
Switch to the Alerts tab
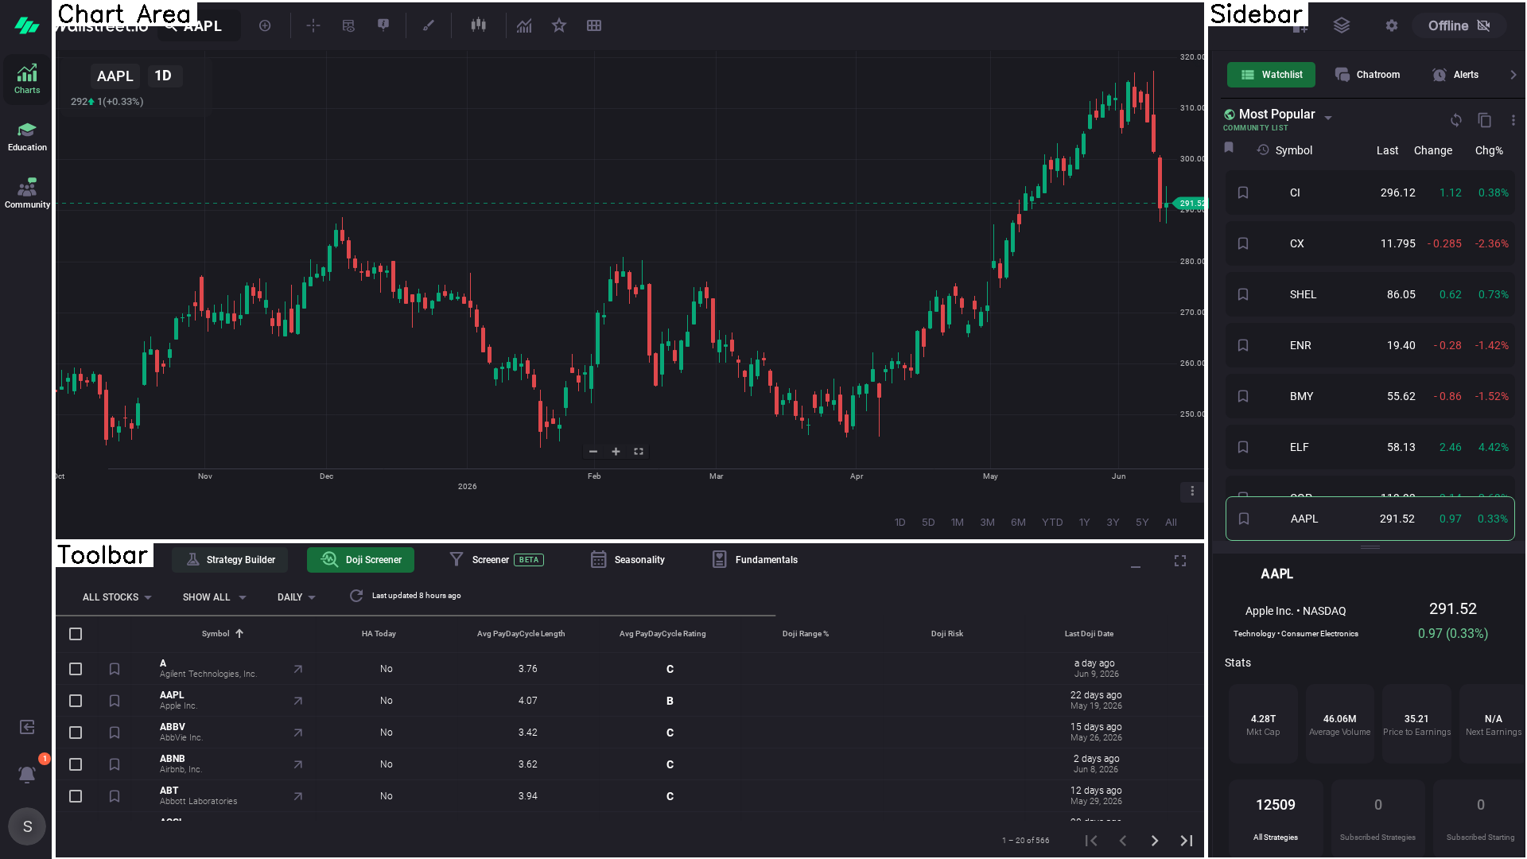tap(1455, 75)
